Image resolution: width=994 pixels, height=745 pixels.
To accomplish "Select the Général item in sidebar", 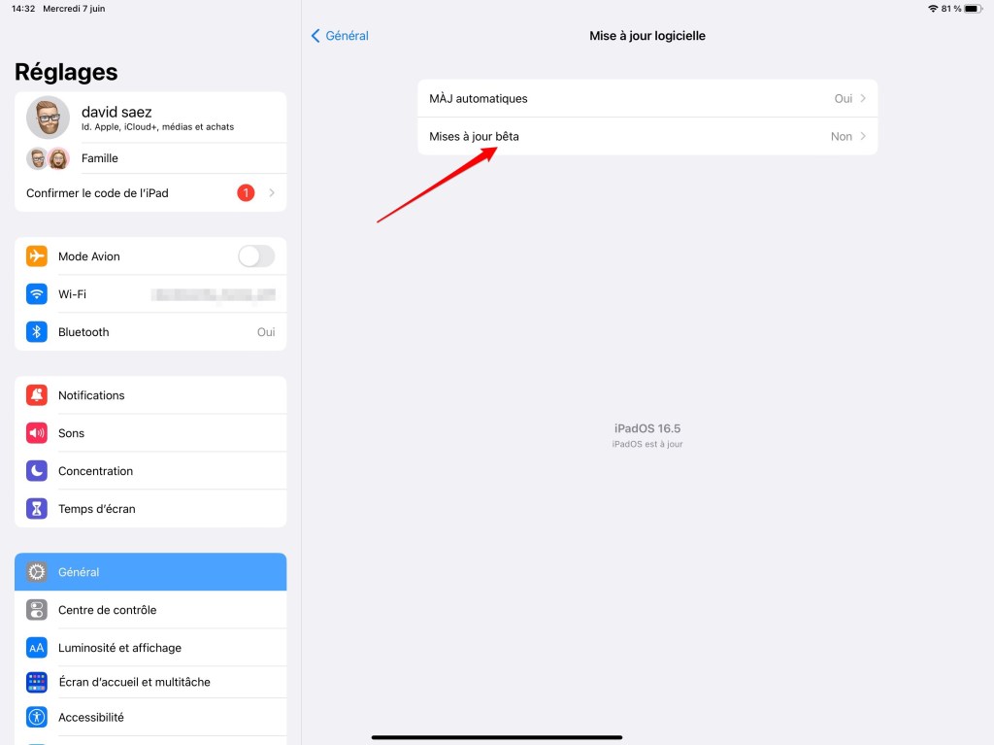I will coord(150,572).
